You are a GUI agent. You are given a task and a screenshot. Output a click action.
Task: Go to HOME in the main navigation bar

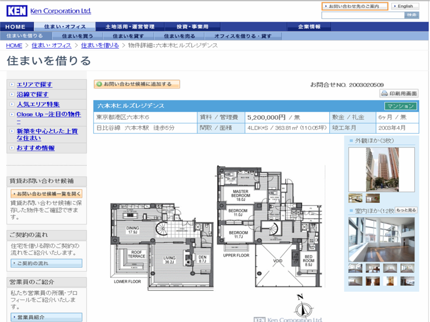pos(17,26)
